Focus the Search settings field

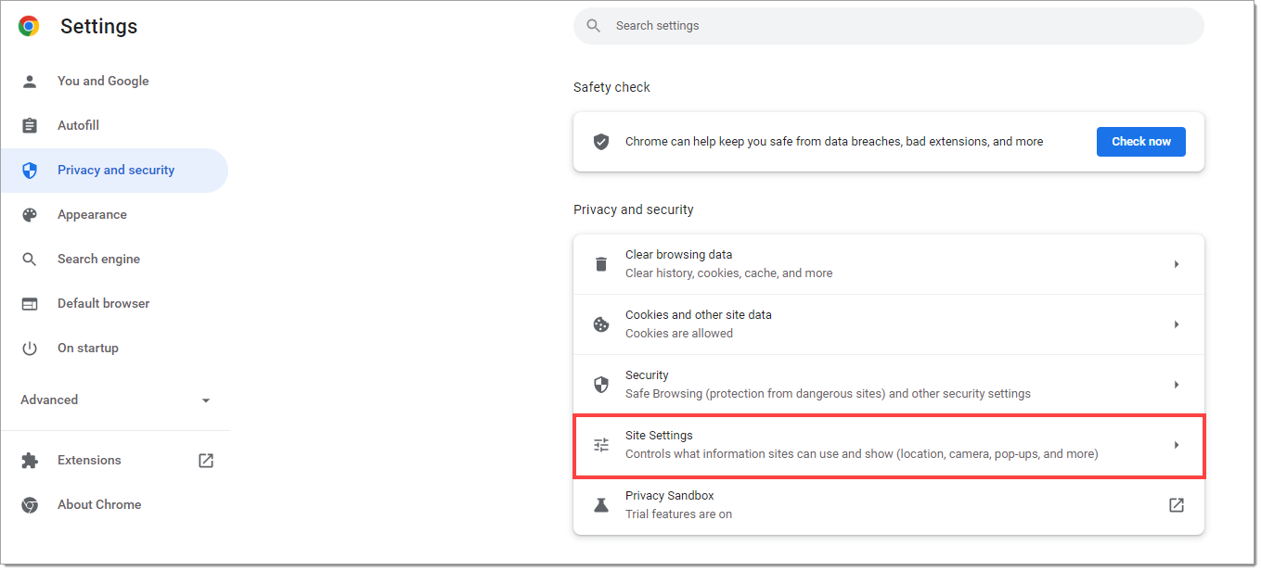pos(889,26)
